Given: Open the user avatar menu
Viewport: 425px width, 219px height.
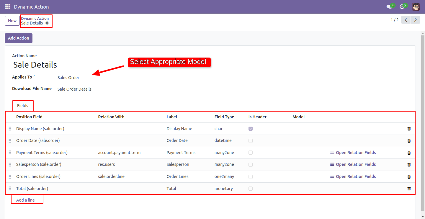Looking at the screenshot, I should pyautogui.click(x=416, y=7).
